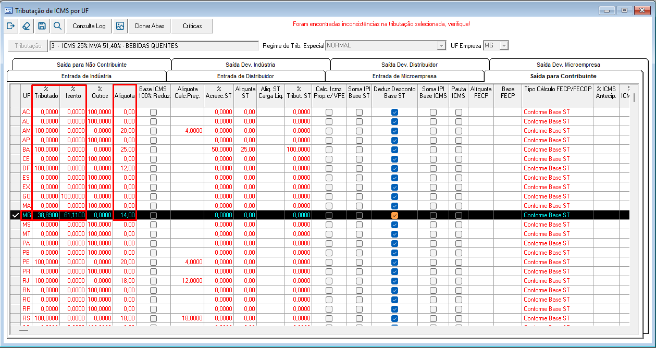Toggle Pauta ICMS checkbox for PE

click(x=459, y=262)
